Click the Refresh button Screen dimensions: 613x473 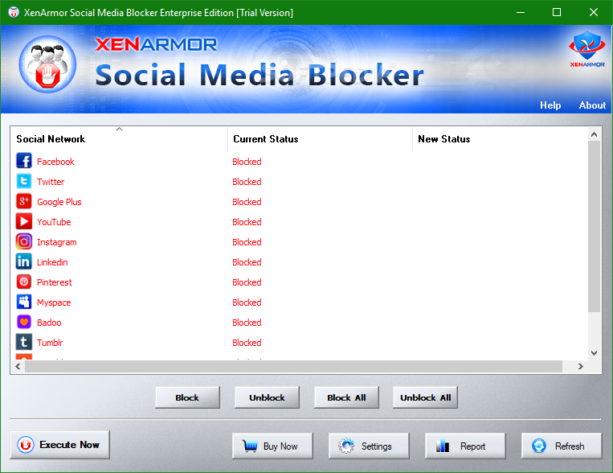pos(562,446)
